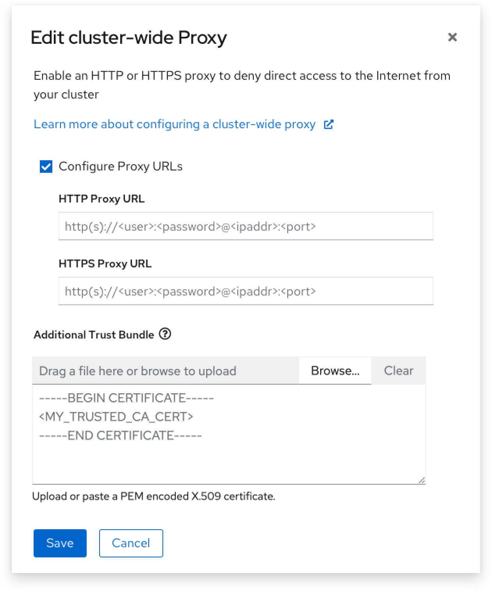
Task: Click the Edit cluster-wide Proxy title
Action: [x=128, y=38]
